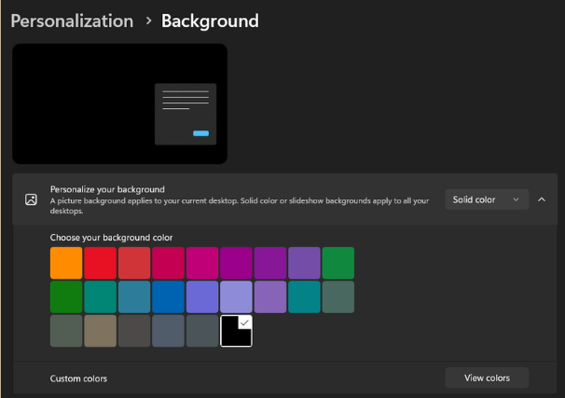Click the desktop background preview thumbnail
This screenshot has width=565, height=398.
(119, 103)
